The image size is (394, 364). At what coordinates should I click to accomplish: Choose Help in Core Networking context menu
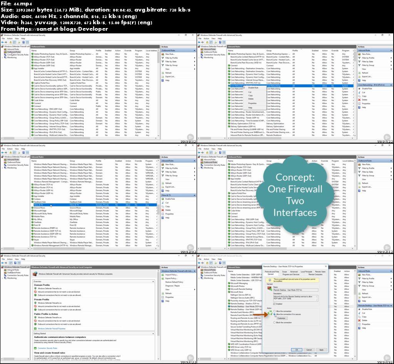(x=250, y=108)
